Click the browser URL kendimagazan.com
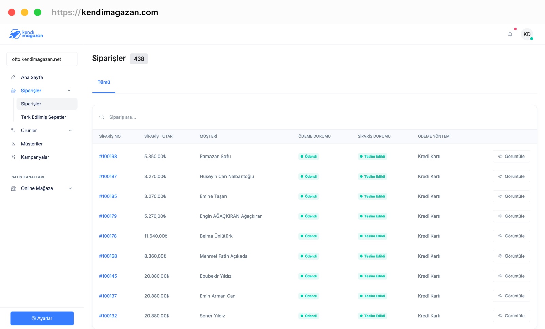Viewport: 545px width, 329px height. click(105, 12)
